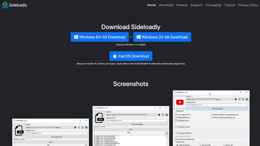Click the Change app version text field
The height and width of the screenshot is (146, 260).
tap(211, 130)
